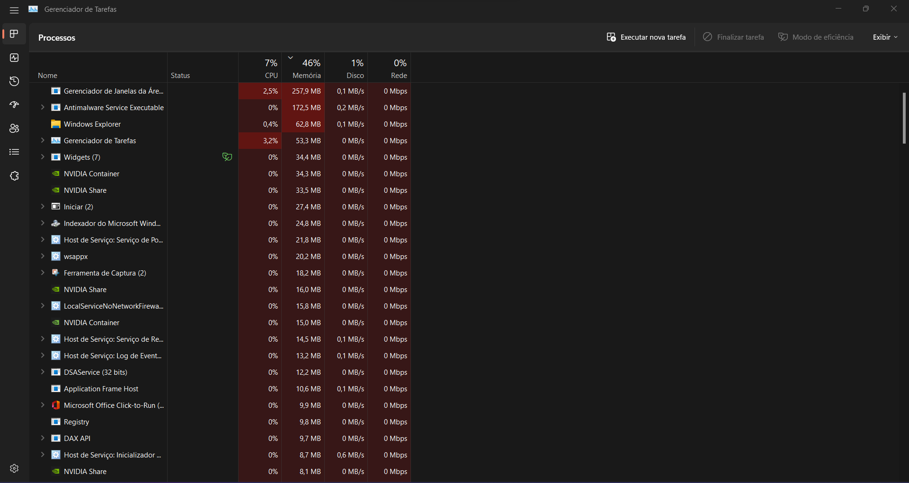Expand Antimalware Service Executable row
Image resolution: width=909 pixels, height=483 pixels.
point(43,107)
